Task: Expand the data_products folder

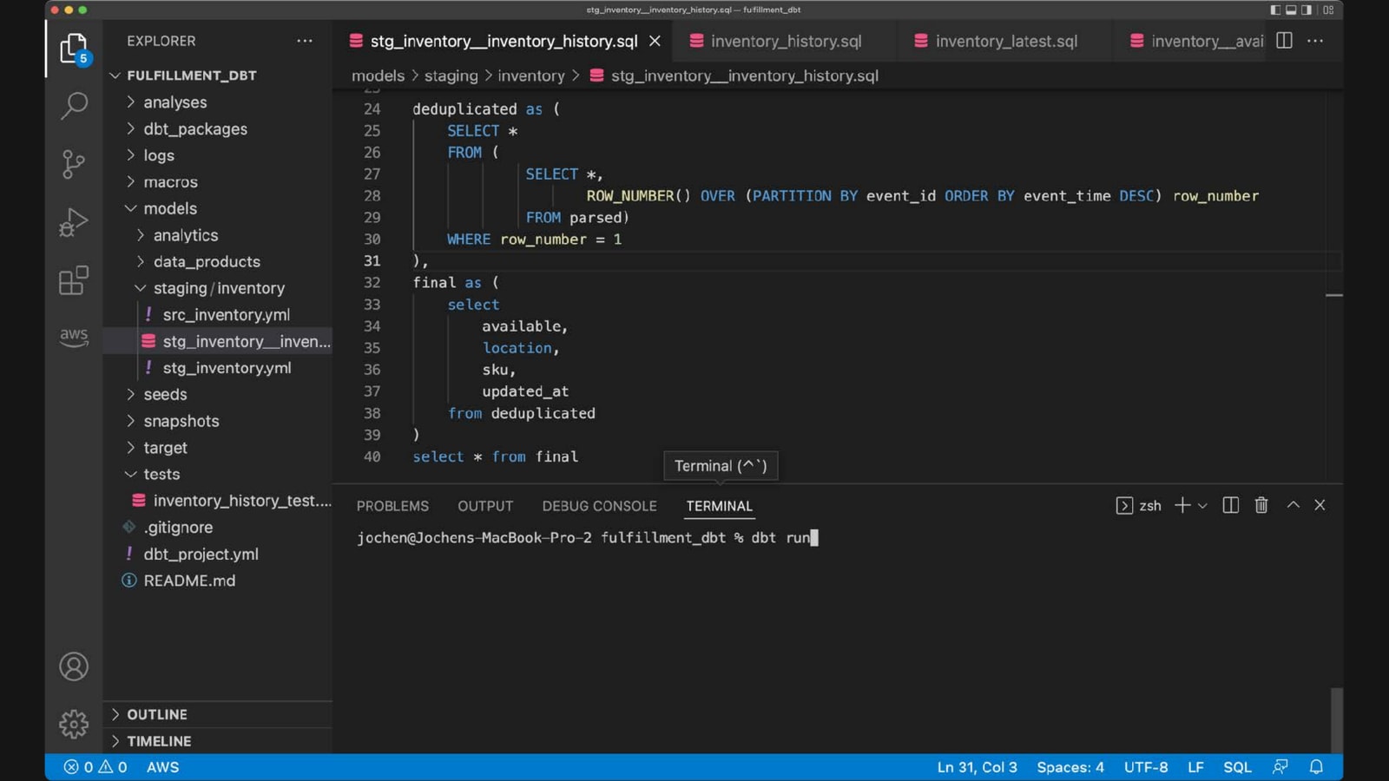Action: click(x=217, y=261)
